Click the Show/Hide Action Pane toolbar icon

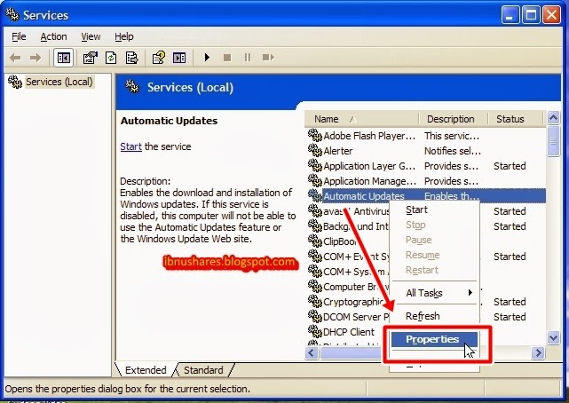click(x=179, y=58)
